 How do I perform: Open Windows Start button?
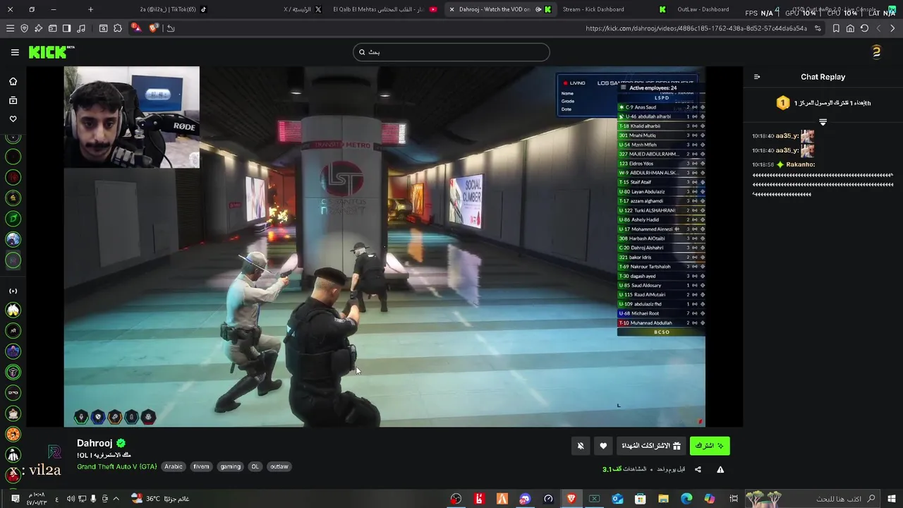point(891,499)
